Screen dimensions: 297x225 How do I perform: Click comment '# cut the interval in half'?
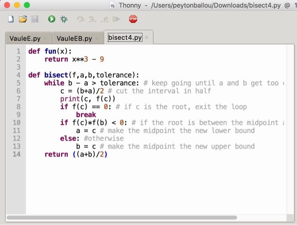coord(159,91)
